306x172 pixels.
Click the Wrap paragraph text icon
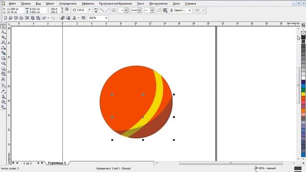pos(165,10)
